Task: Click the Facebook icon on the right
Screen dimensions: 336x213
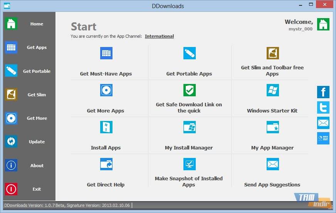Action: pyautogui.click(x=323, y=92)
